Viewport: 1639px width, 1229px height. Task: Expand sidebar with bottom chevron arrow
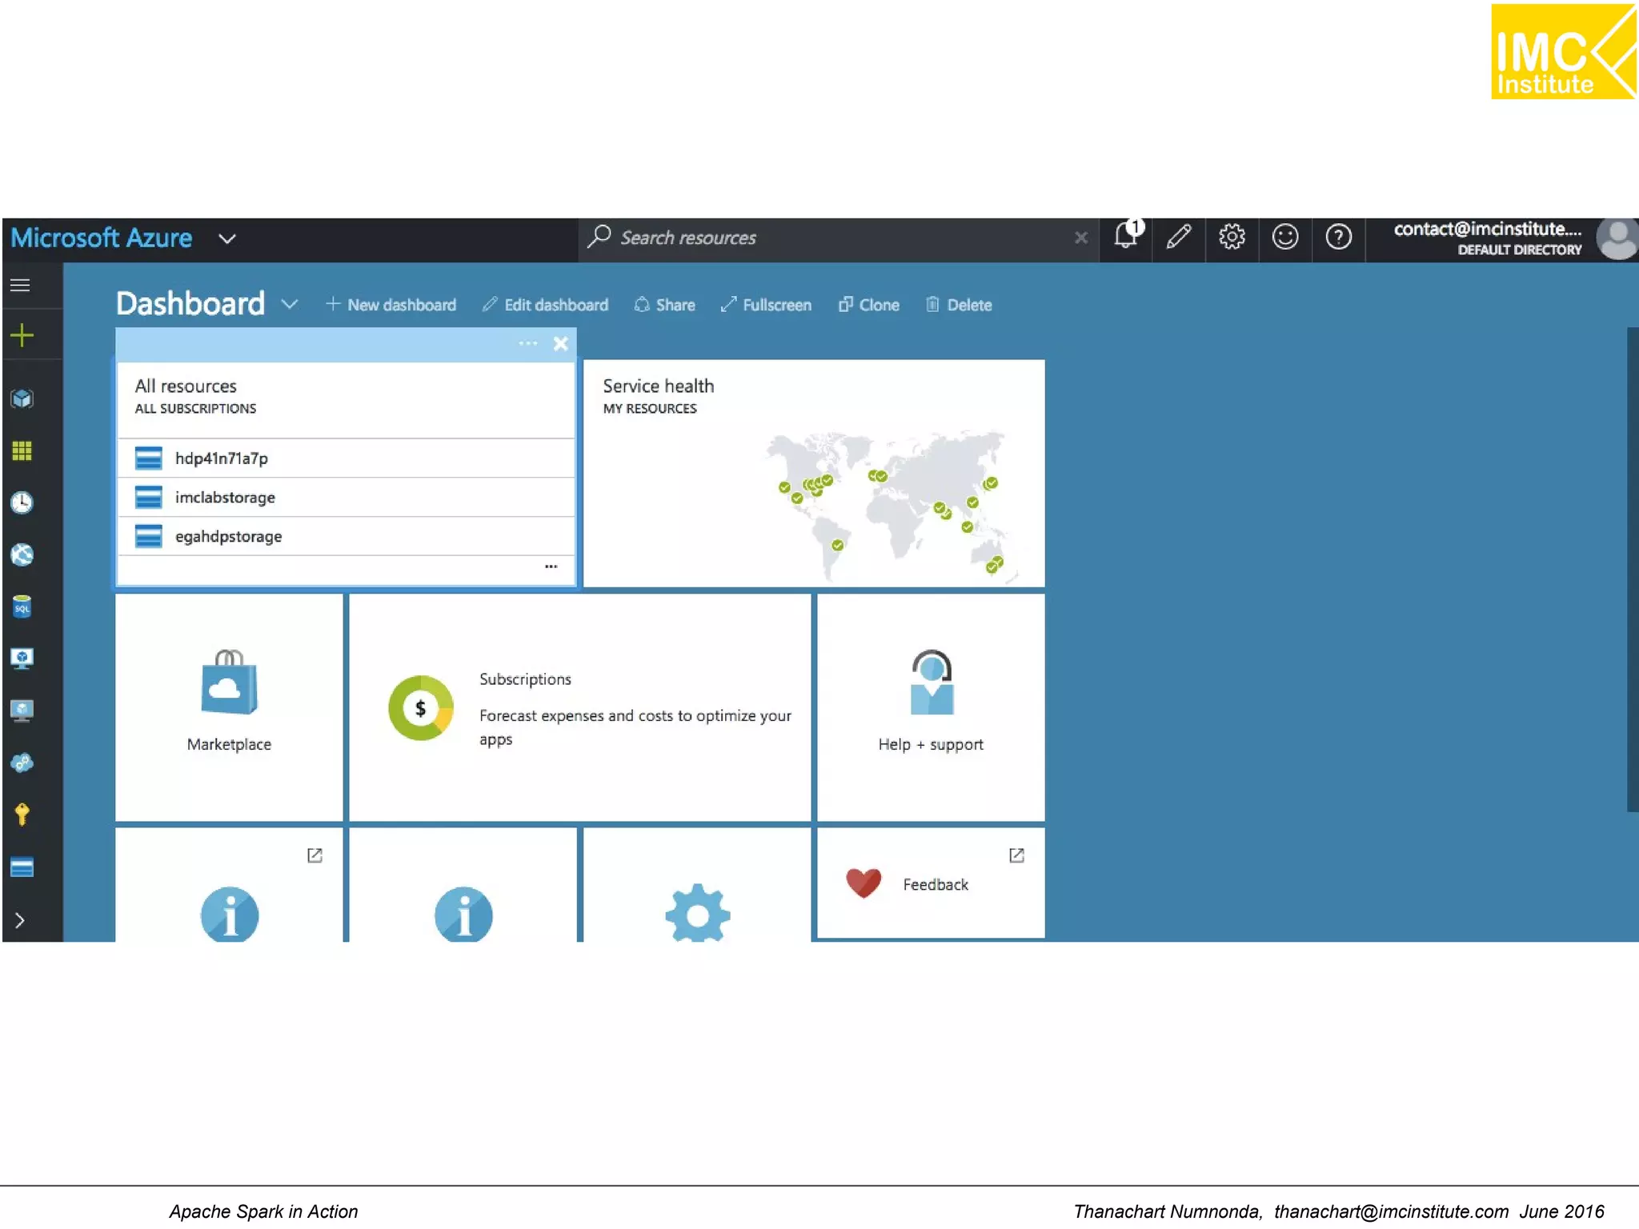pyautogui.click(x=21, y=921)
